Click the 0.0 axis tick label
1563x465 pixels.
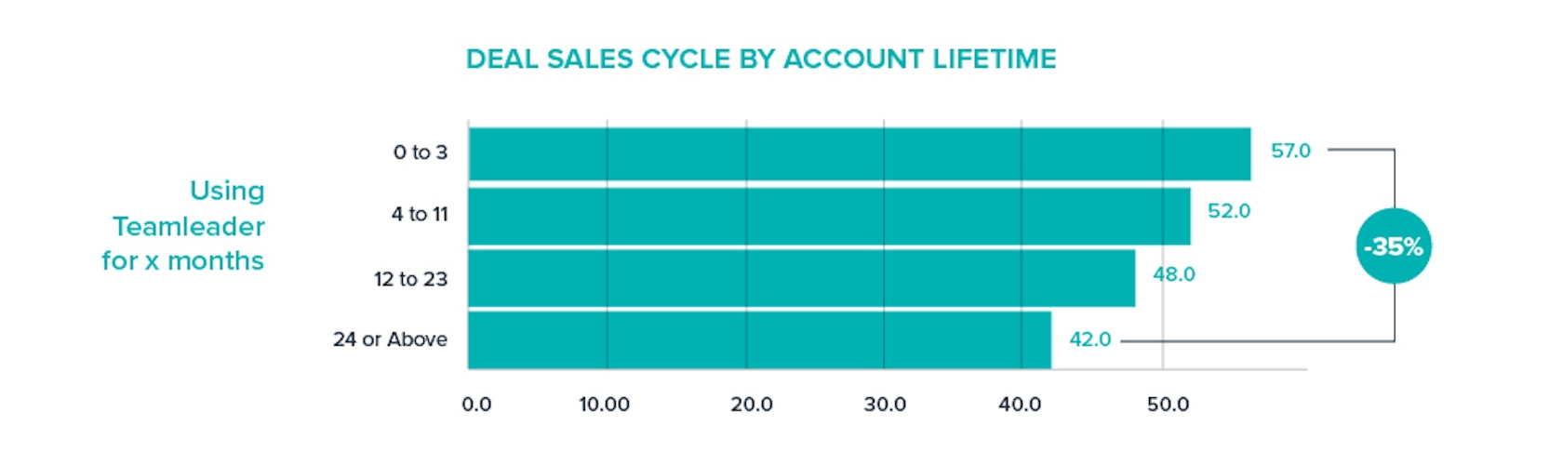[476, 405]
